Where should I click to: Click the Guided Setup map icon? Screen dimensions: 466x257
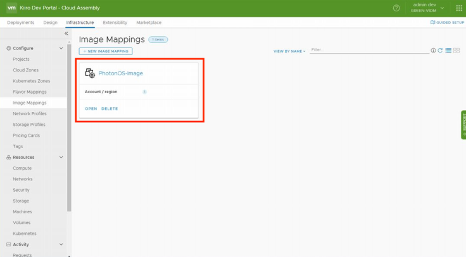pyautogui.click(x=432, y=22)
